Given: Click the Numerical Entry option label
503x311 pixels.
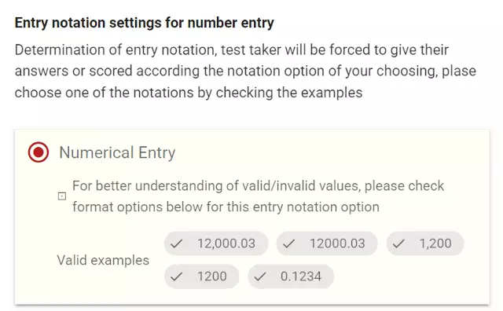Looking at the screenshot, I should coord(117,152).
